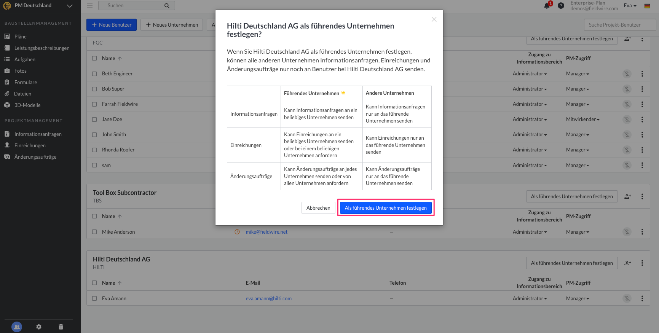Viewport: 659px width, 333px height.
Task: Click the crossed-out icon for Mike Anderson
Action: (x=627, y=232)
